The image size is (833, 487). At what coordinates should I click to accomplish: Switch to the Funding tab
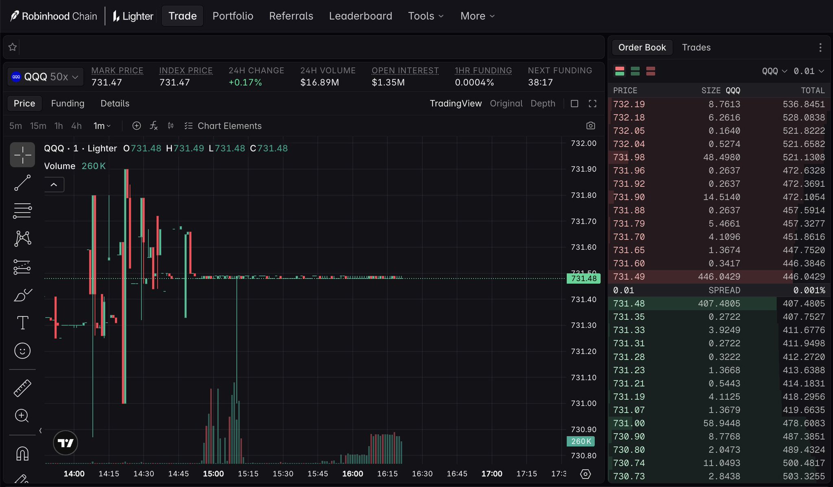(x=68, y=103)
